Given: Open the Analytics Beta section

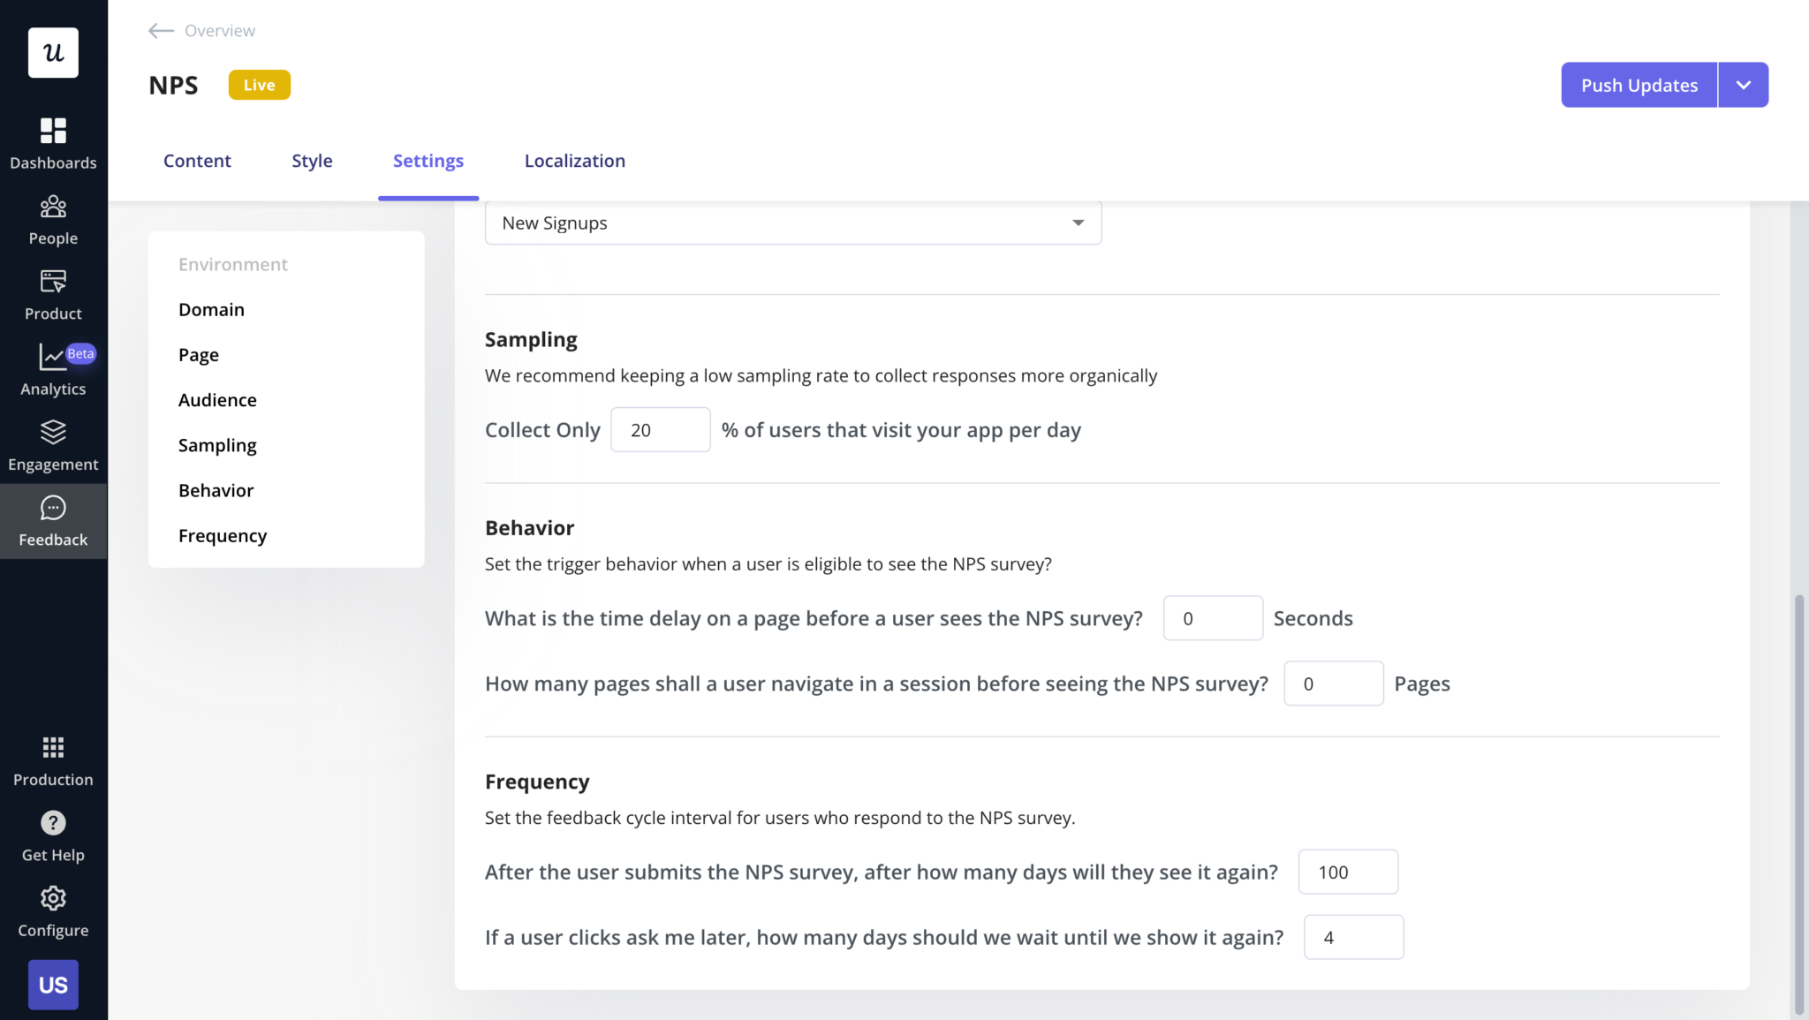Looking at the screenshot, I should tap(53, 369).
